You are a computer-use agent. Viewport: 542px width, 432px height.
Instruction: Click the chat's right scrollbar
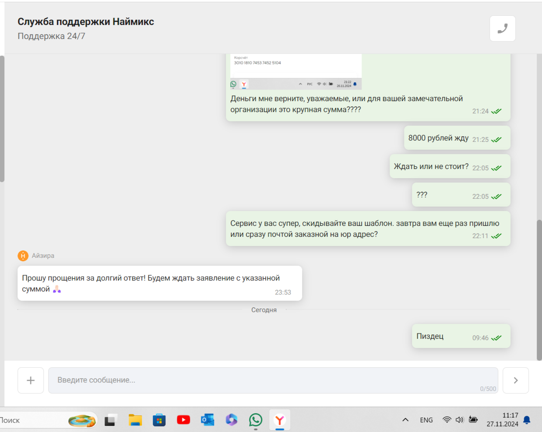coord(539,290)
